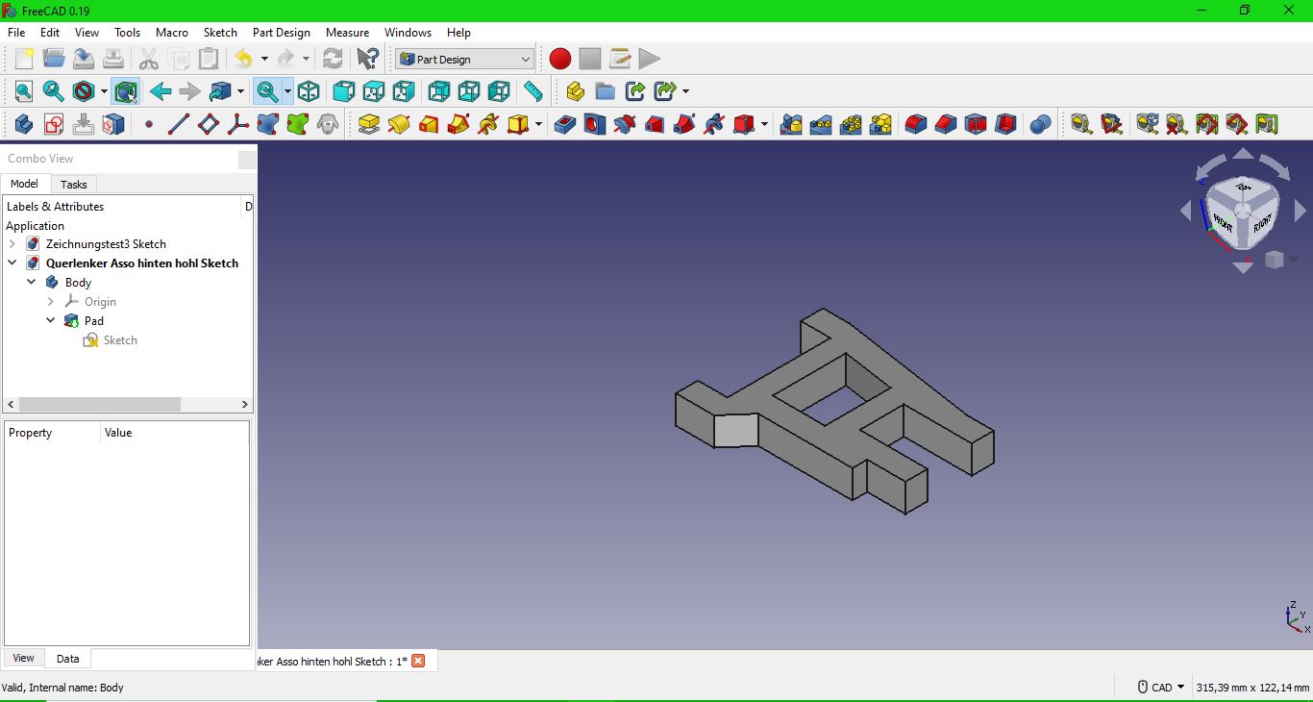Screen dimensions: 1313x702
Task: Click the Chamfer tool icon
Action: (946, 124)
